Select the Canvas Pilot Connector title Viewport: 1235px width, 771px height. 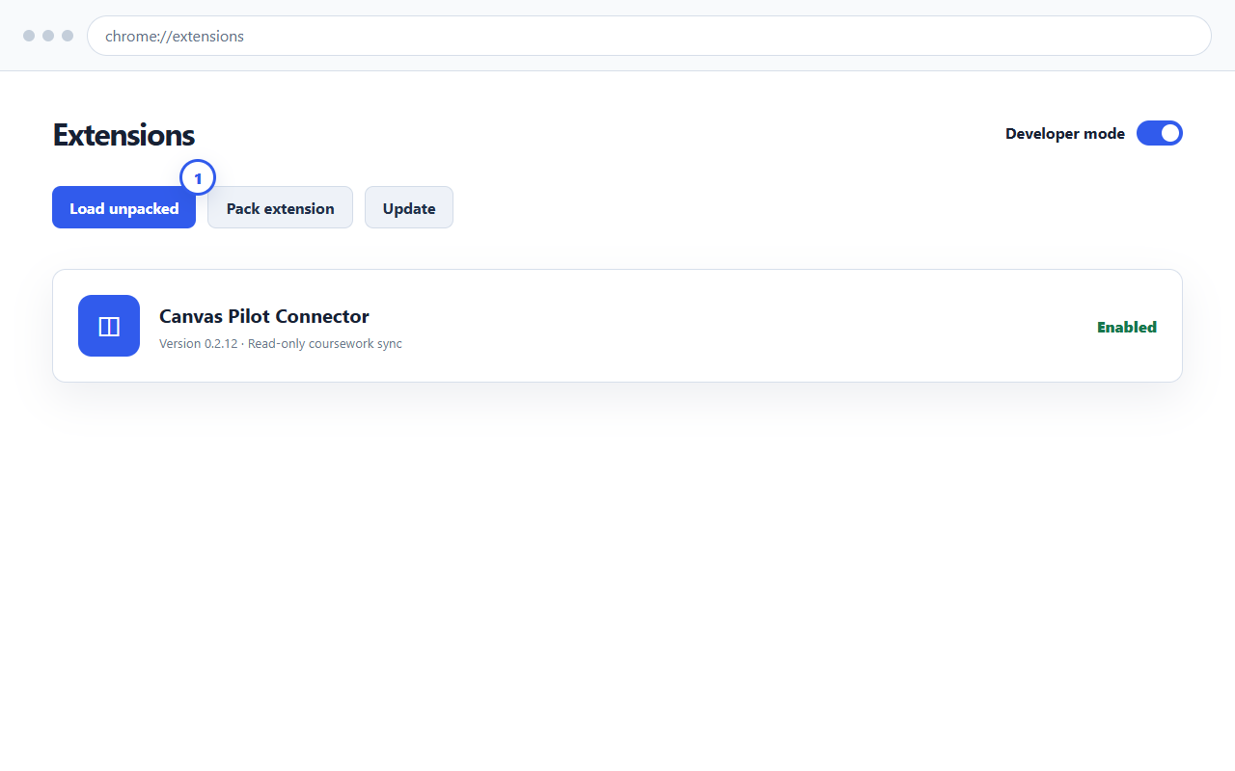264,316
